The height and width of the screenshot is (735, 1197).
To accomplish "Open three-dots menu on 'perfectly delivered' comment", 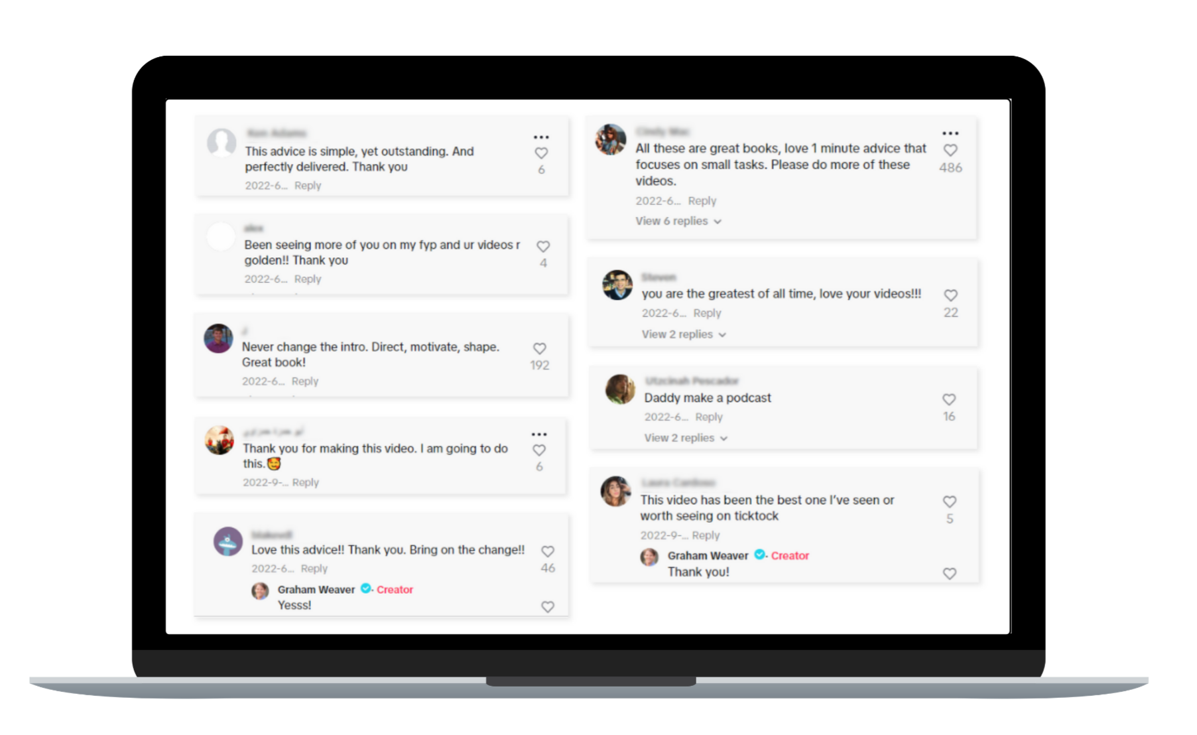I will point(541,137).
